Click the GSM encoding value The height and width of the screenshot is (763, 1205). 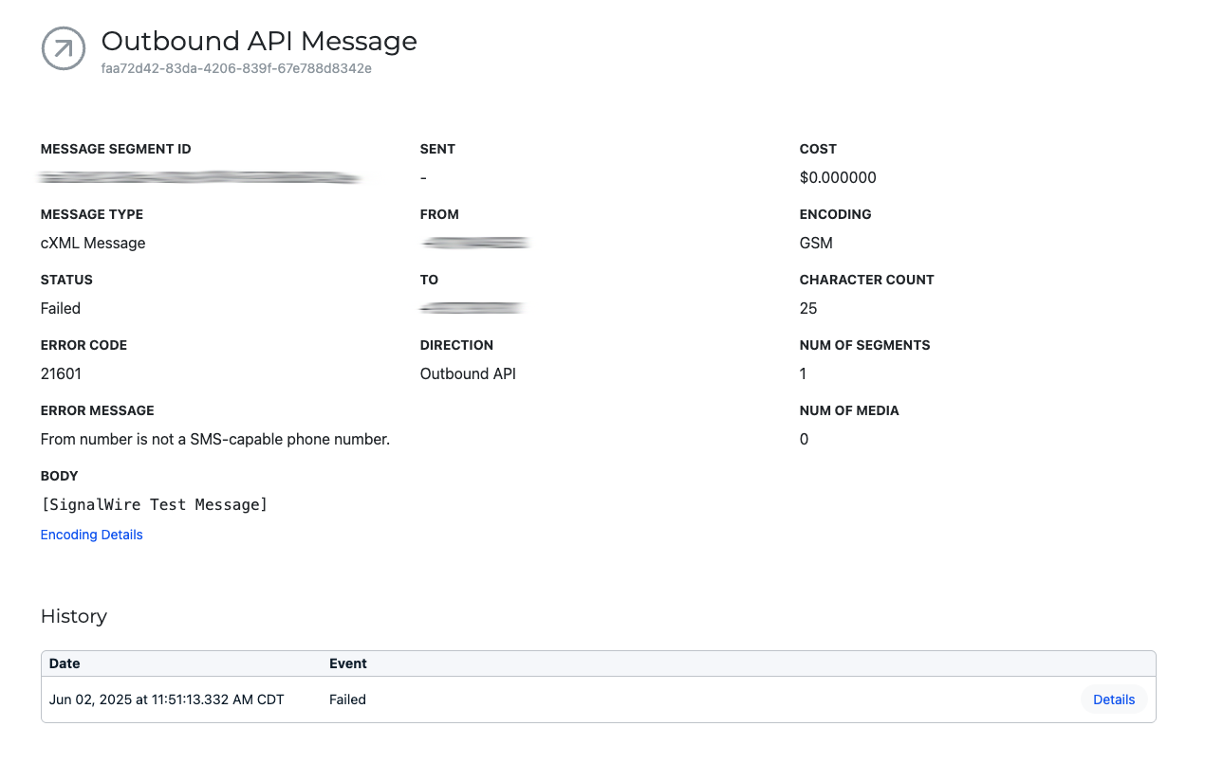pos(816,243)
